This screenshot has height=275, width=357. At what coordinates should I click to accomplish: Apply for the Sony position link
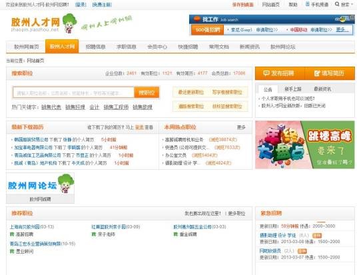pyautogui.click(x=267, y=30)
